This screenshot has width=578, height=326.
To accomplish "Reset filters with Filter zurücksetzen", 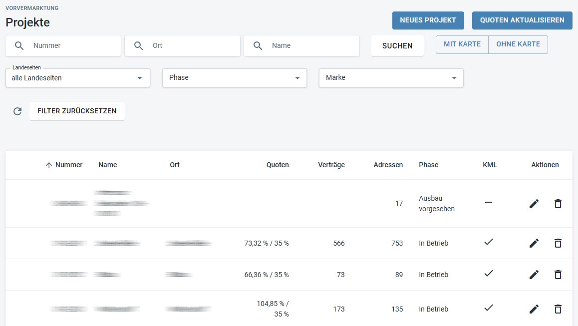I will [x=77, y=111].
